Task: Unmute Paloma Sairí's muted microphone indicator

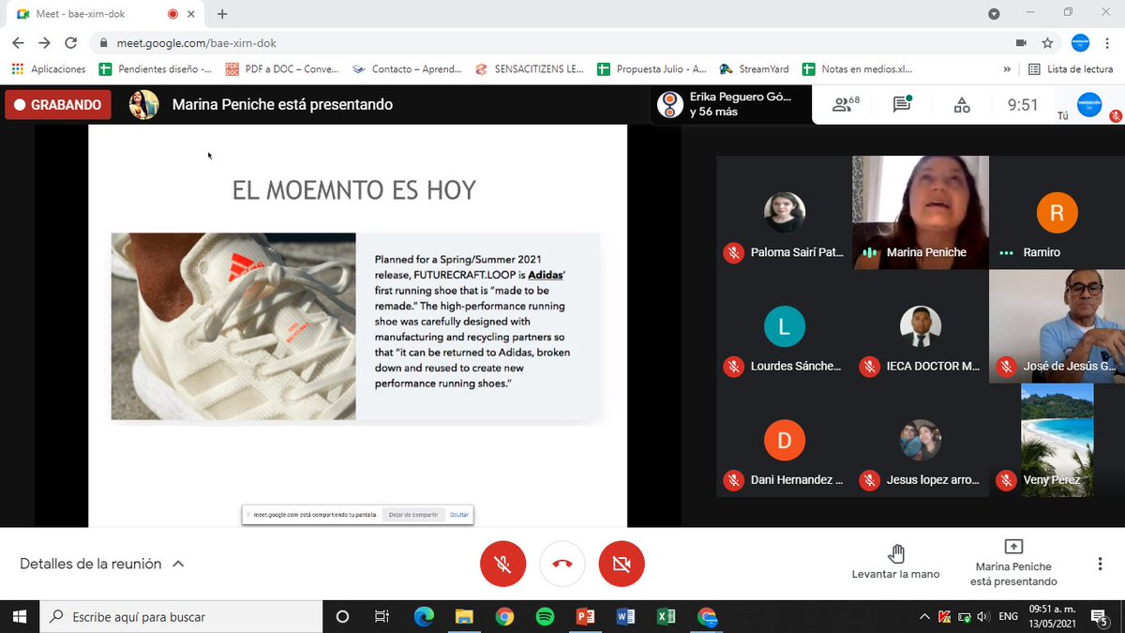Action: tap(733, 252)
